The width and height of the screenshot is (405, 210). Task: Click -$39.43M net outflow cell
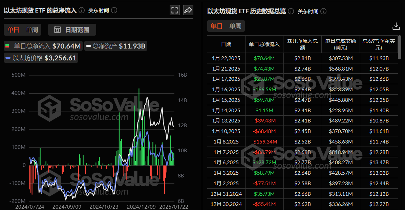click(x=264, y=121)
